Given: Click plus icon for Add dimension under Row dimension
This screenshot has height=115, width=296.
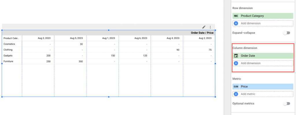Looking at the screenshot, I should (236, 23).
